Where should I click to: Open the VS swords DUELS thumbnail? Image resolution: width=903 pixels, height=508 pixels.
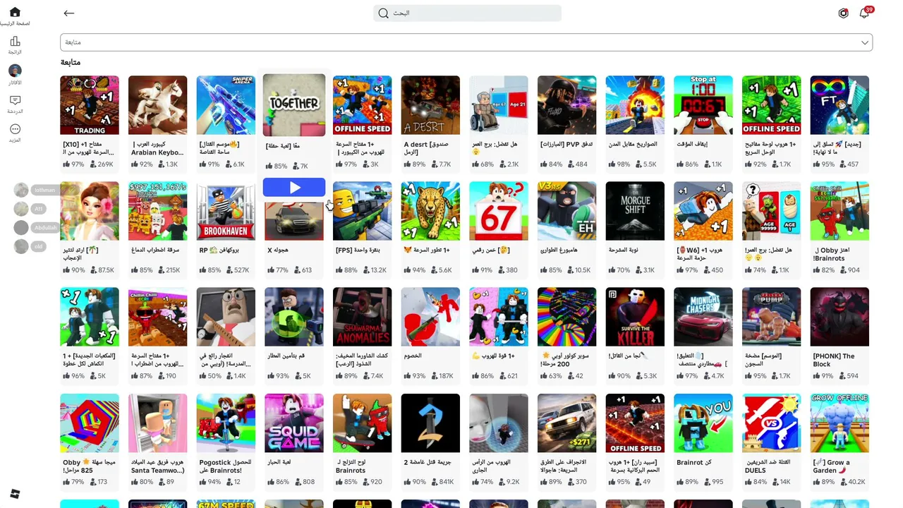[x=771, y=423]
